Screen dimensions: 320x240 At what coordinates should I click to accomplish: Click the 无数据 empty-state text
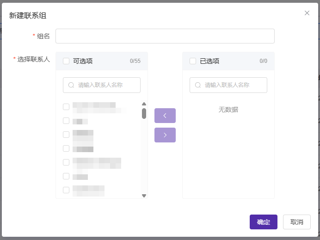[x=228, y=110]
